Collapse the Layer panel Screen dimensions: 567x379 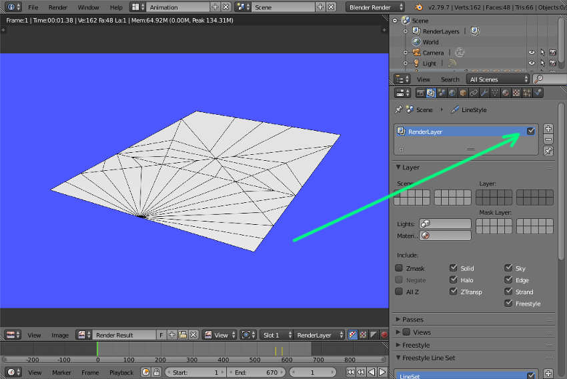coord(408,167)
